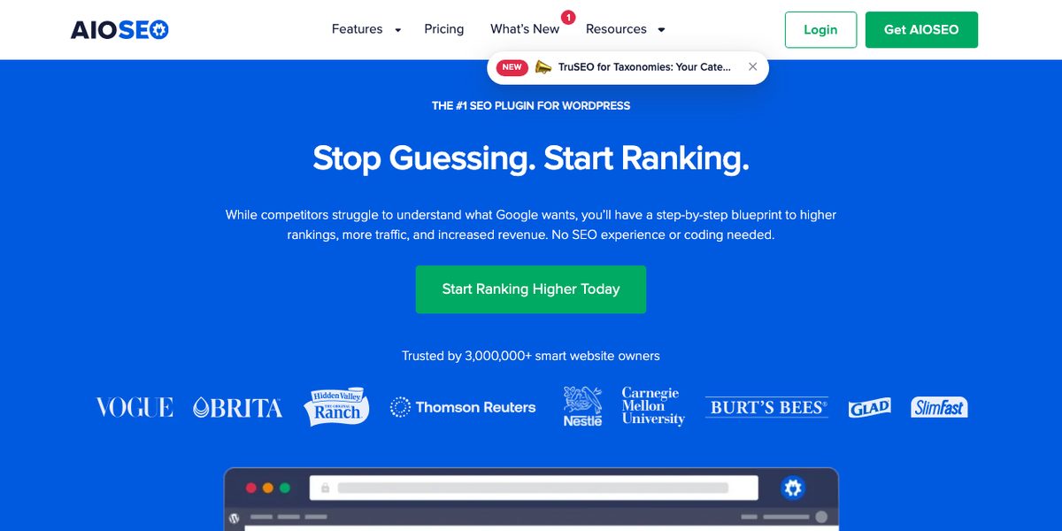Click the yellow dot in the mockup browser

coord(268,488)
